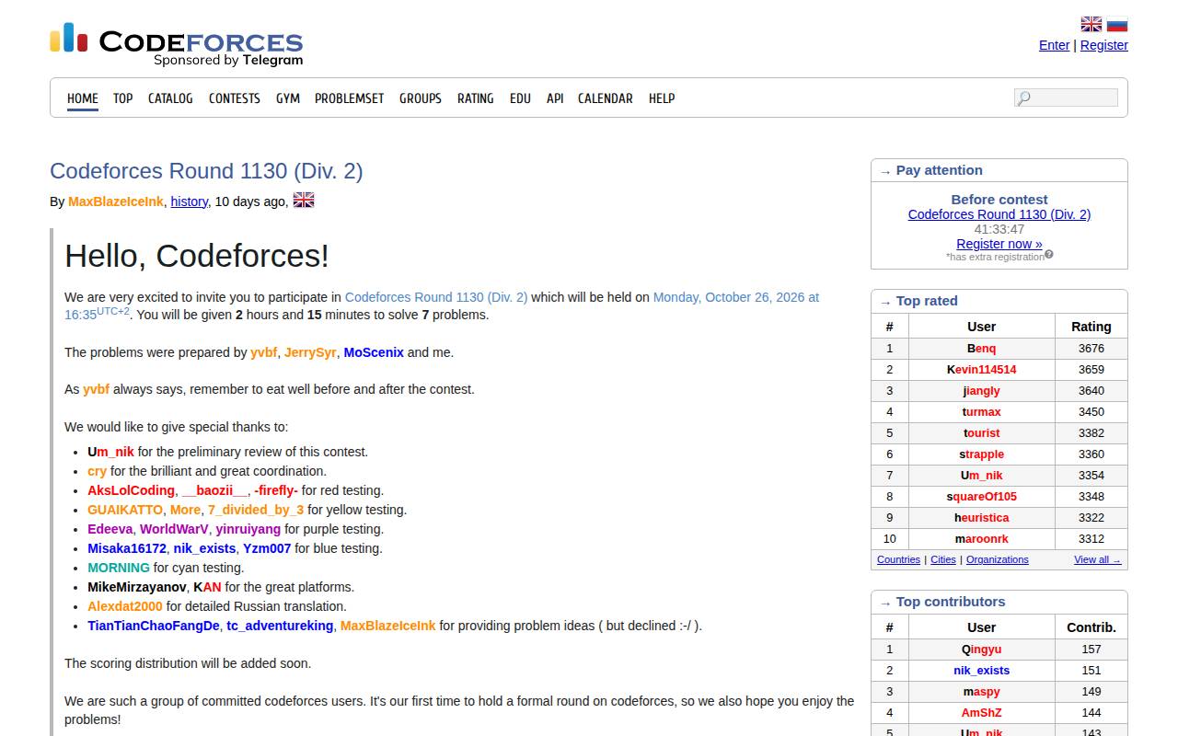Open Codeforces Round 1130 in Pay attention box
Viewport: 1178px width, 736px height.
(999, 214)
